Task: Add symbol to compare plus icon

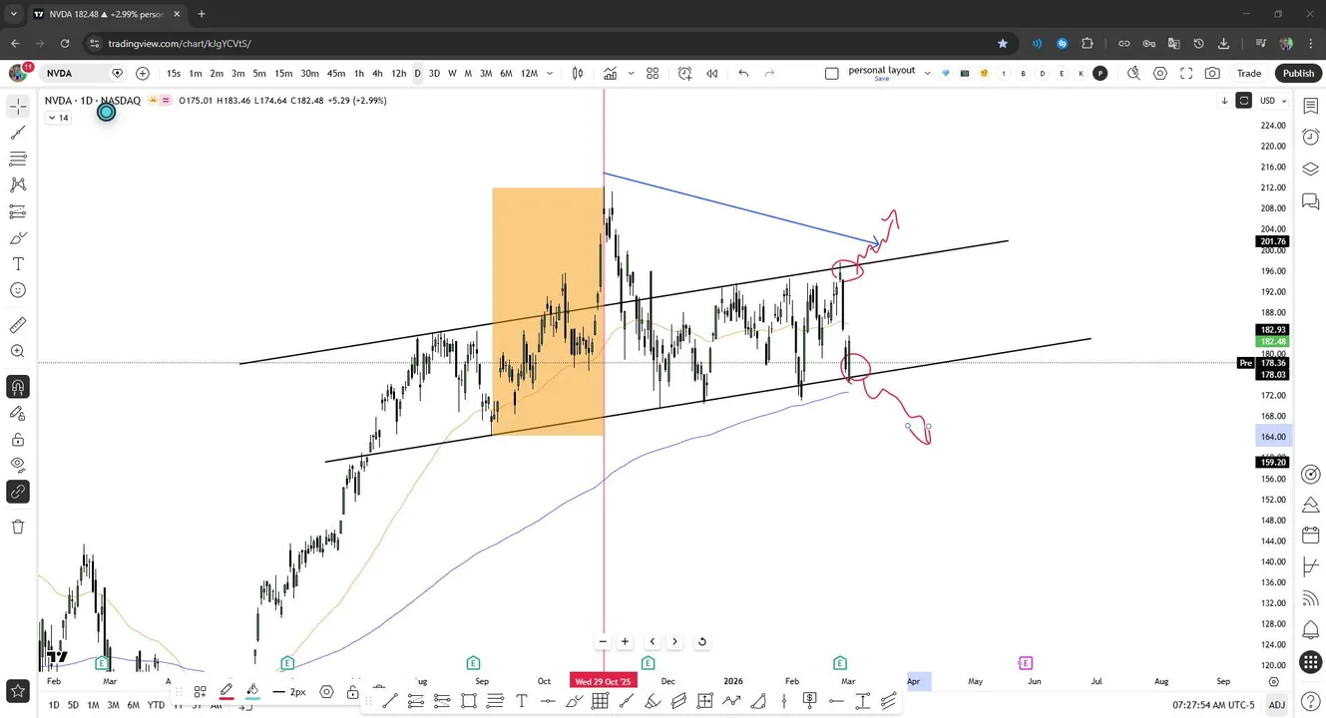Action: coord(143,73)
